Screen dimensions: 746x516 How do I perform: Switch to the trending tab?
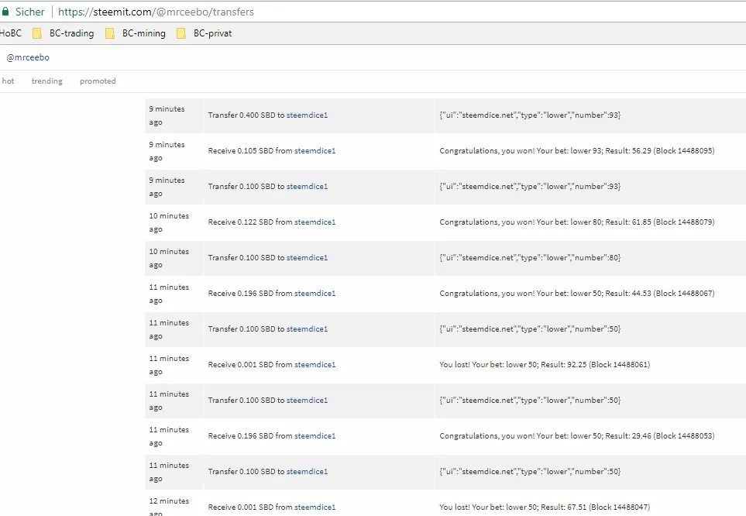click(x=47, y=81)
